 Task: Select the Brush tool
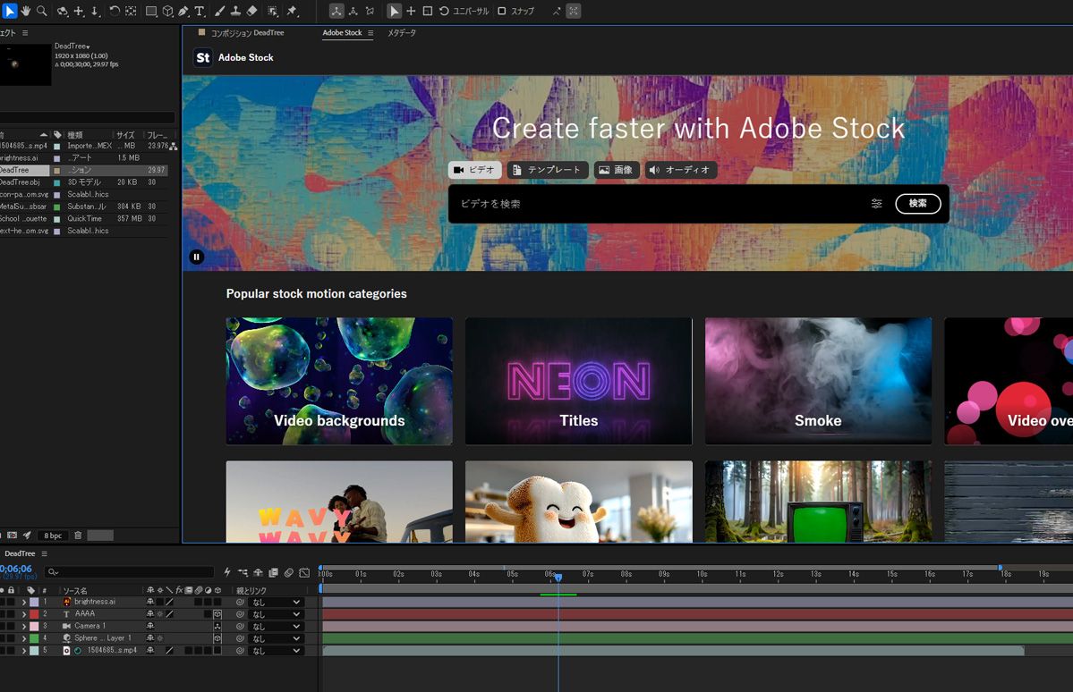pyautogui.click(x=219, y=11)
